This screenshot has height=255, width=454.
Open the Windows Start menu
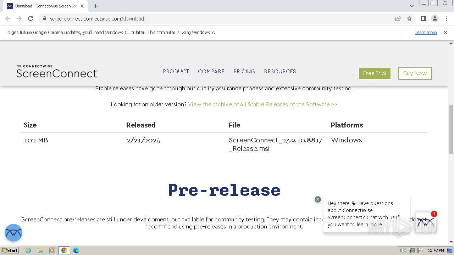(x=10, y=250)
